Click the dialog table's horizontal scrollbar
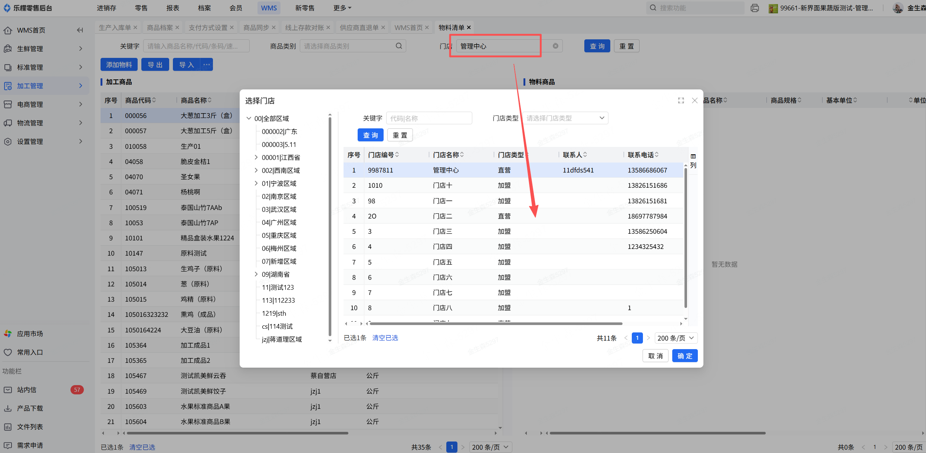Screen dimensions: 926x453 [x=495, y=324]
